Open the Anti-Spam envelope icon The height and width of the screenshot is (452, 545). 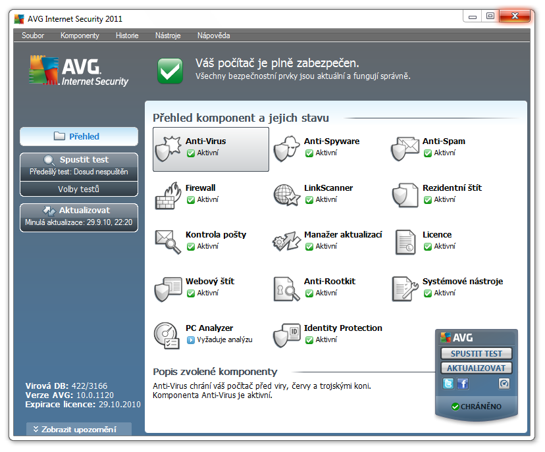405,149
